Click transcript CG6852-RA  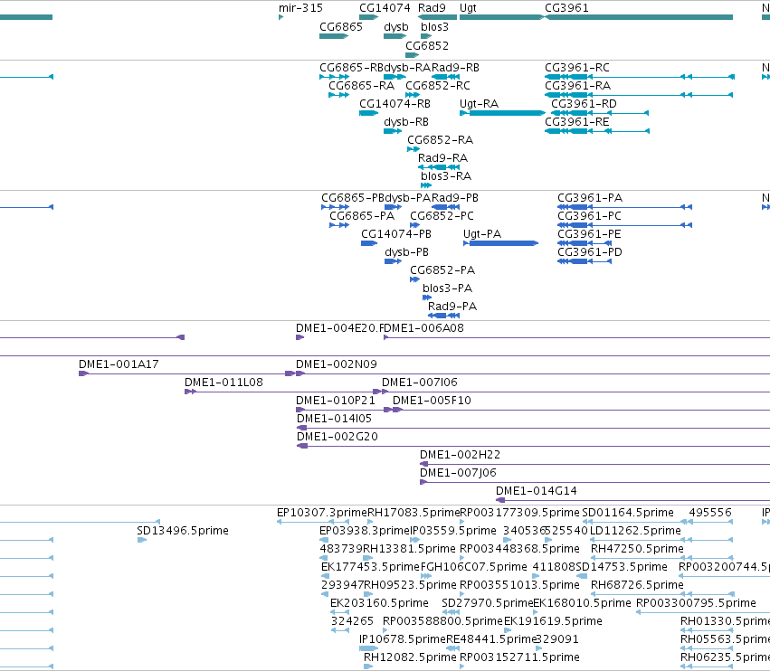tap(440, 140)
